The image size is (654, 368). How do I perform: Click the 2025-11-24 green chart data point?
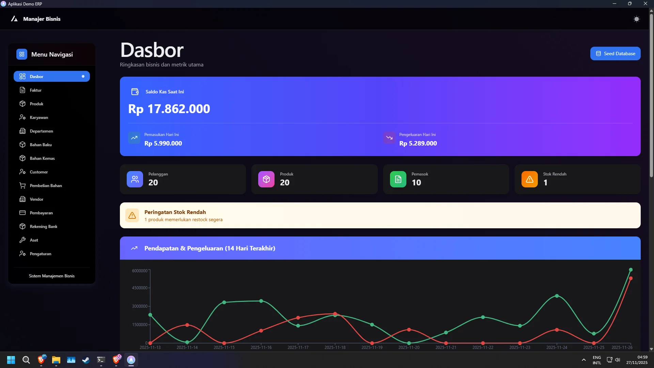coord(557,296)
